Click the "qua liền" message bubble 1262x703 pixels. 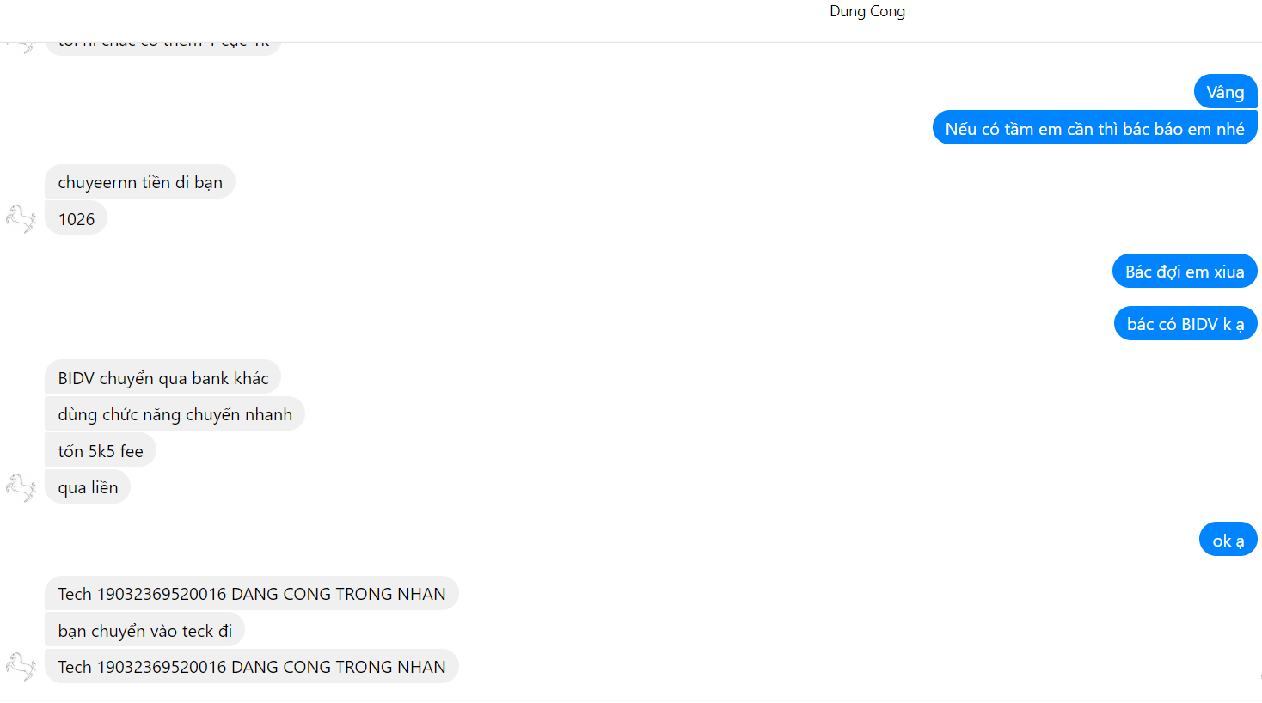[x=88, y=487]
